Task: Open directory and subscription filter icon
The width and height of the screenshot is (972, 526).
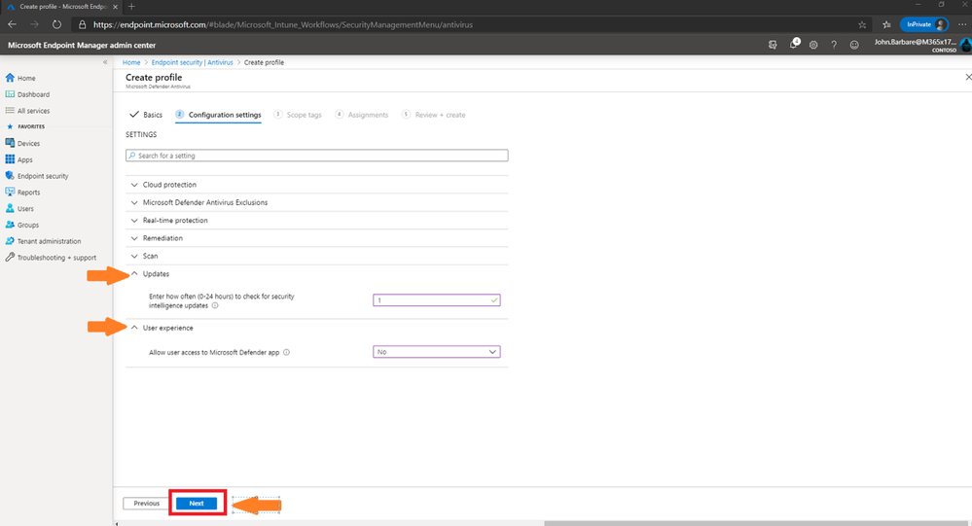Action: point(773,45)
